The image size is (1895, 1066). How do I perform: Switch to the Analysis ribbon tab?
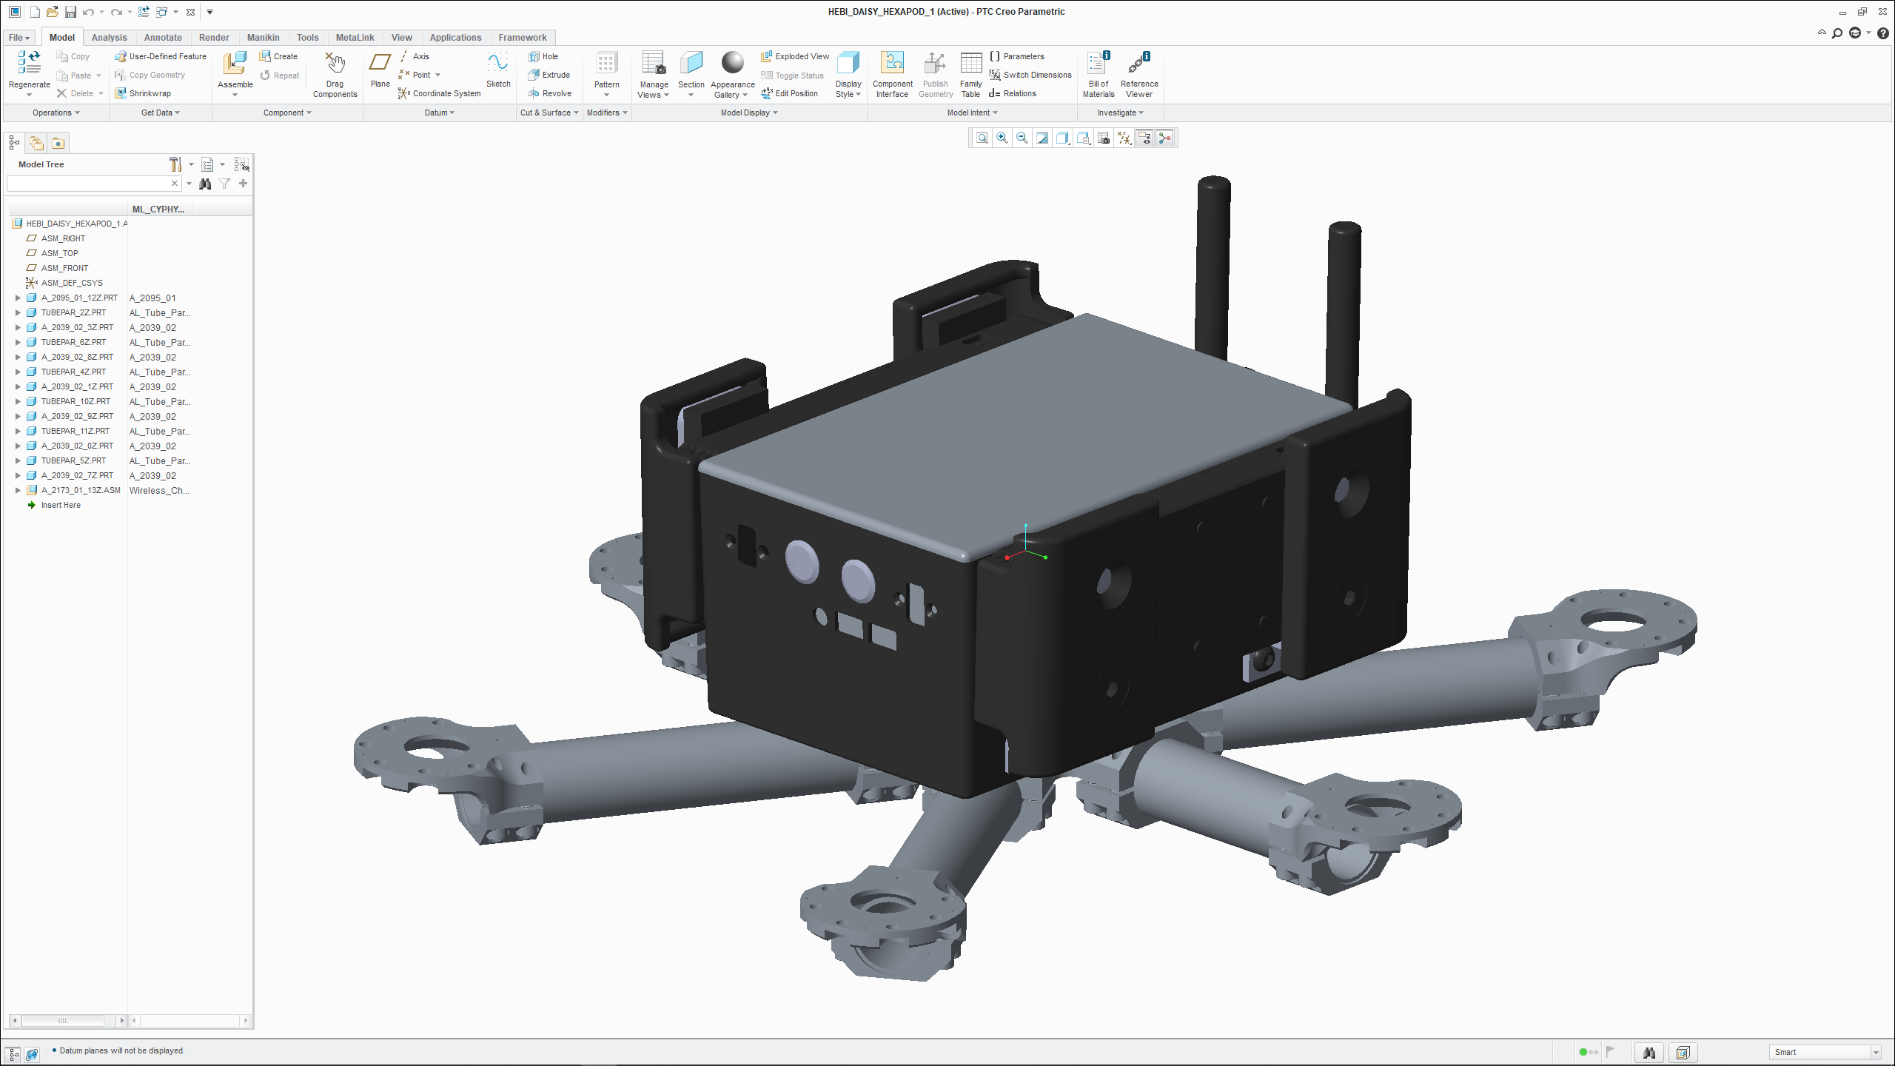(x=109, y=38)
